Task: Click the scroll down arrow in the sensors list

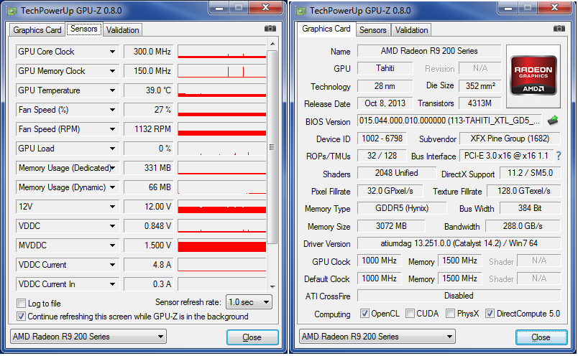Action: point(272,286)
